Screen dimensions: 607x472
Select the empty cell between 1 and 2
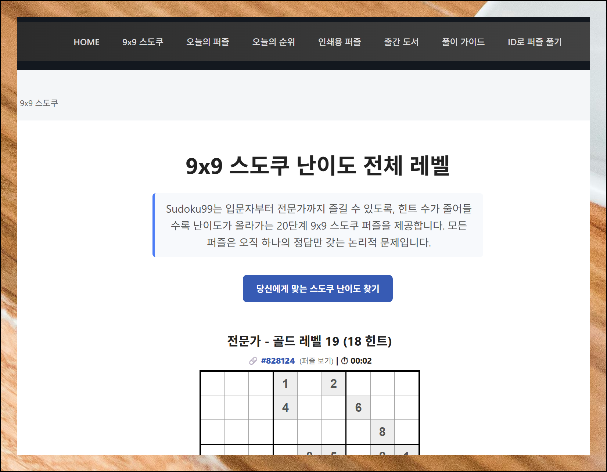pyautogui.click(x=310, y=383)
